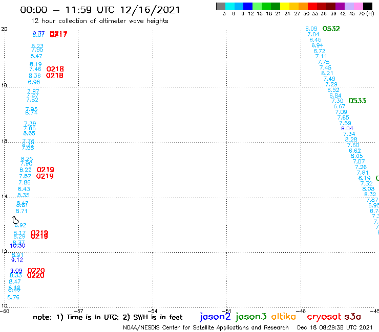Click the 8.42 wave height value
Image resolution: width=379 pixels, height=332 pixels.
(36, 56)
